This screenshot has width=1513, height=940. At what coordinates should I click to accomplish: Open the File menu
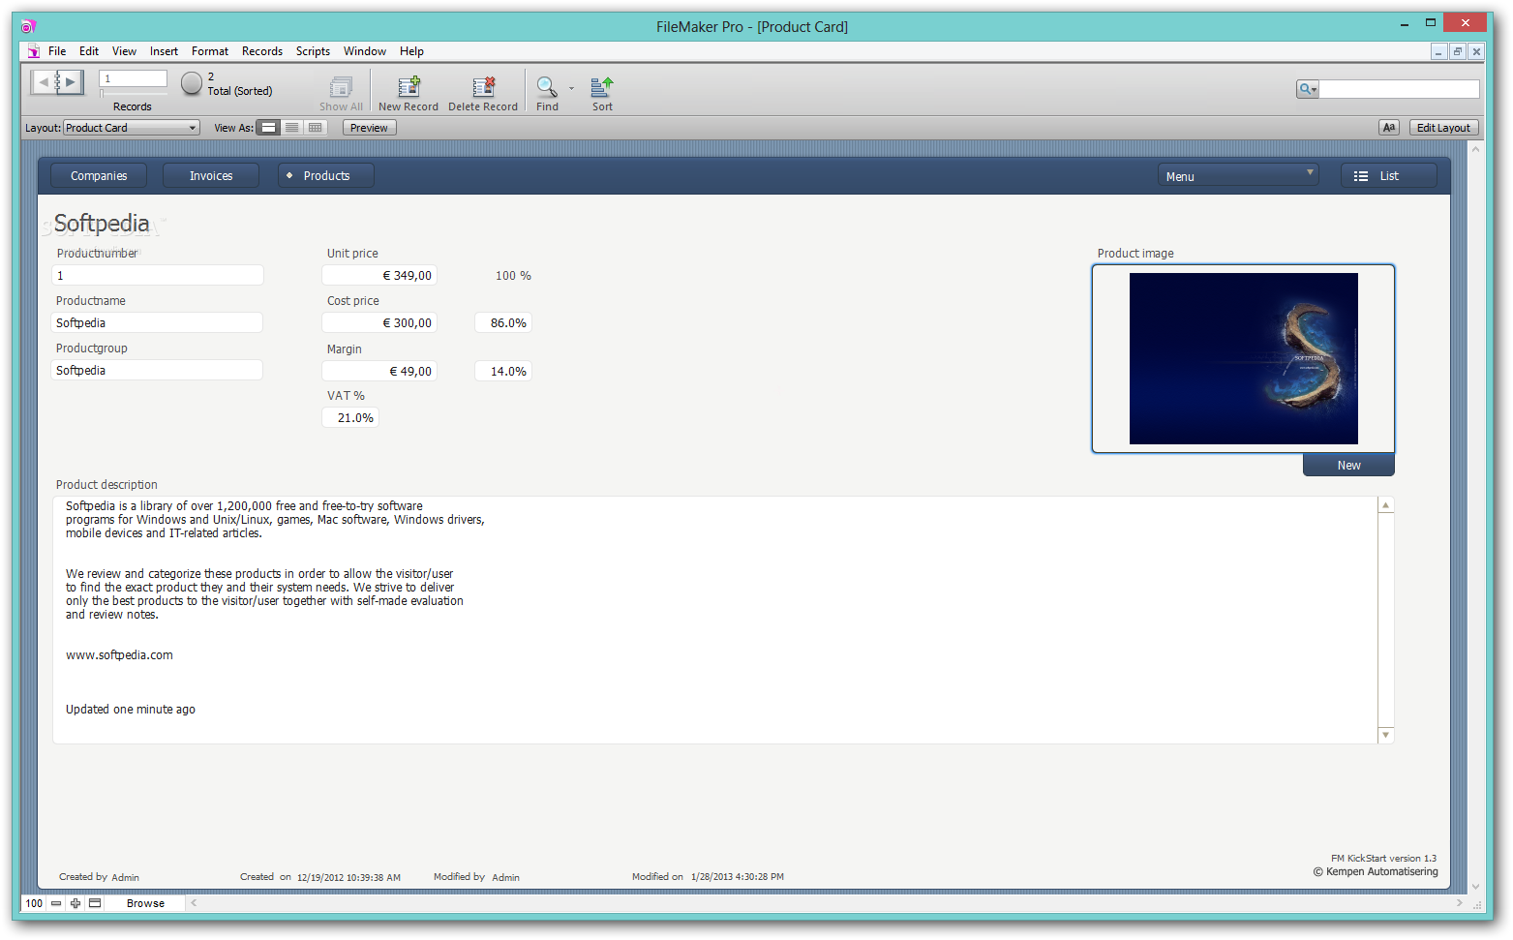pos(57,51)
